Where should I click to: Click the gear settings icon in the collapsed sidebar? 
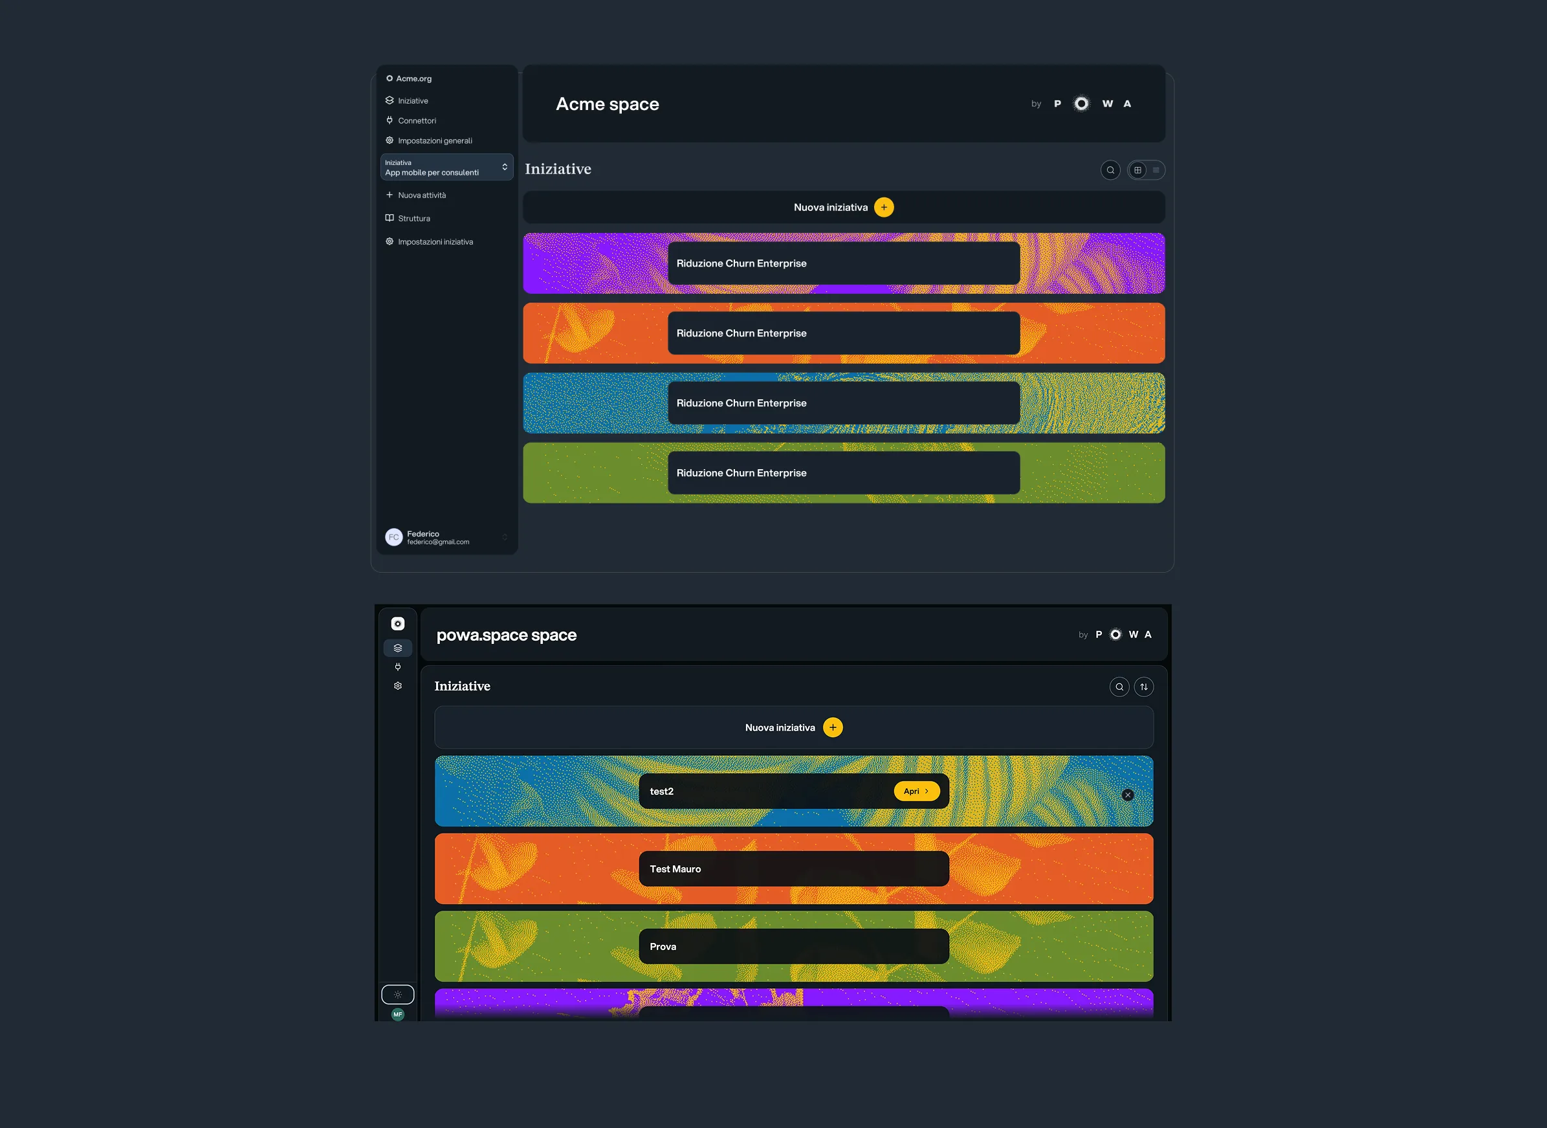(398, 686)
